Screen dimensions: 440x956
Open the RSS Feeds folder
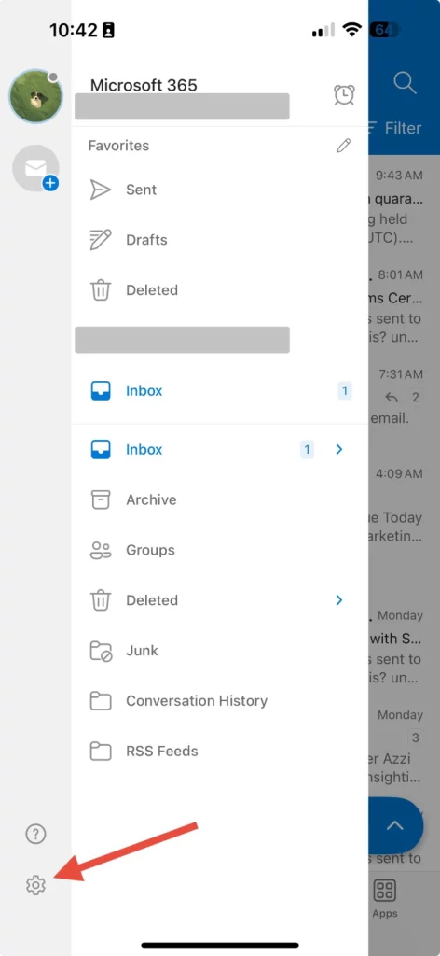pos(220,752)
